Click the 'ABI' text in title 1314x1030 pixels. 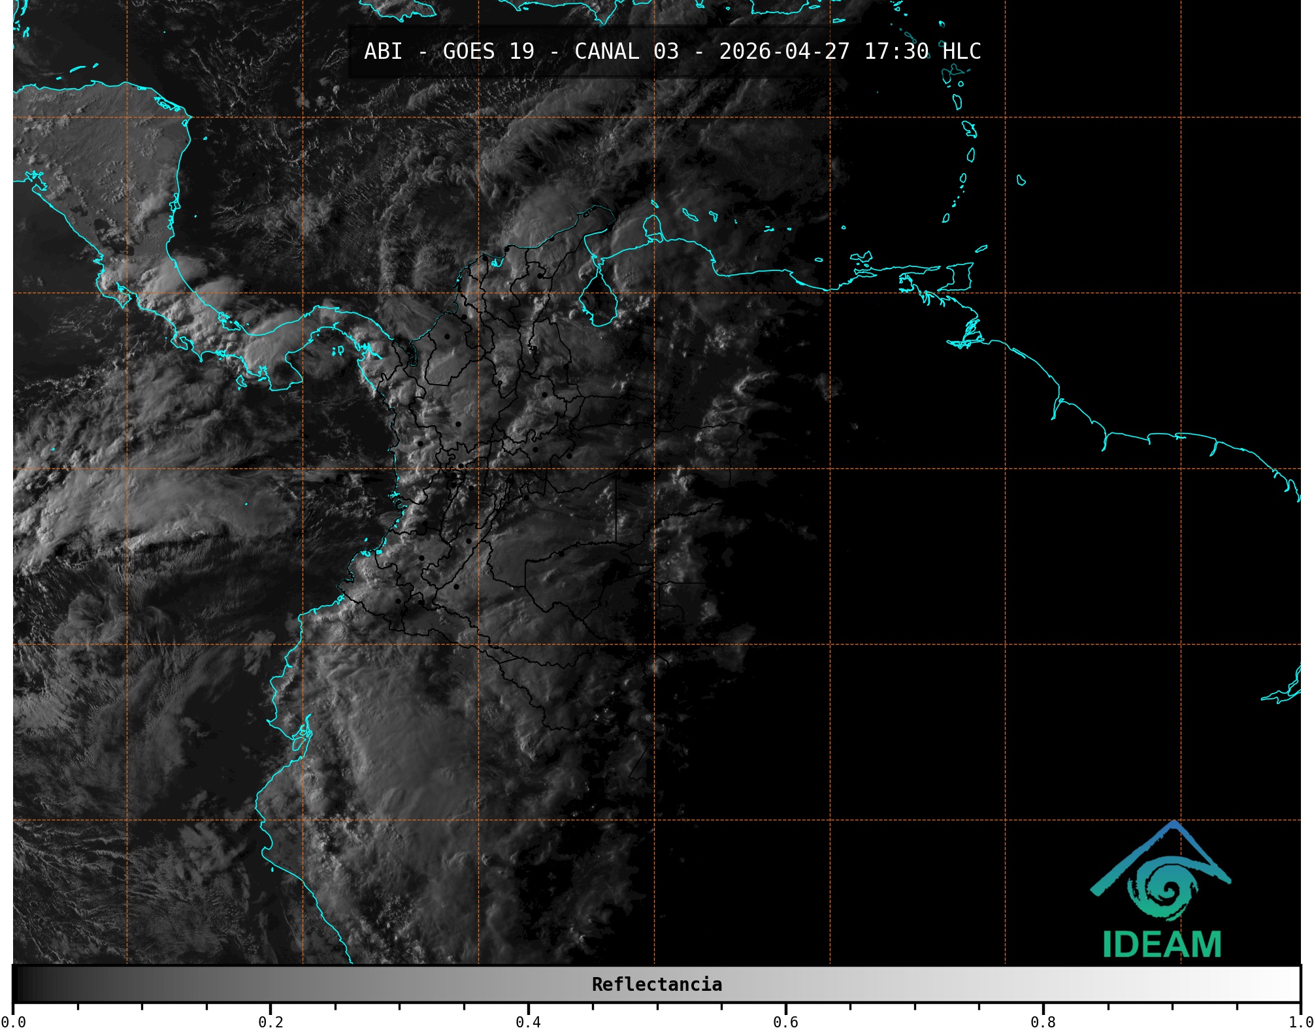tap(383, 52)
